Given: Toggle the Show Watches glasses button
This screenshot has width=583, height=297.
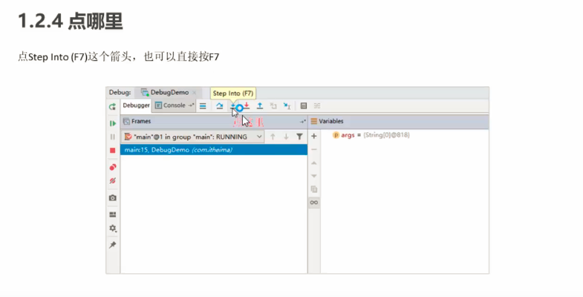Looking at the screenshot, I should tap(314, 203).
